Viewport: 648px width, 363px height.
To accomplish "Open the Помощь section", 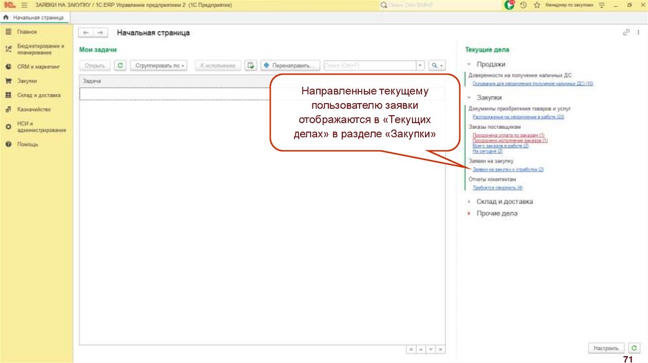I will tap(27, 145).
